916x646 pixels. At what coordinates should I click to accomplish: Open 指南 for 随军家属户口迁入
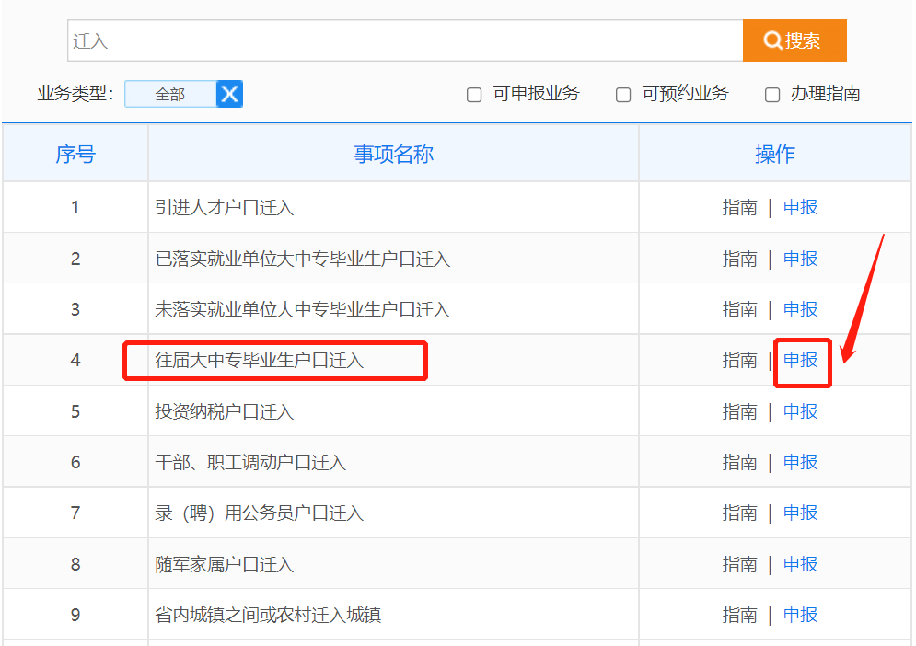pos(740,564)
